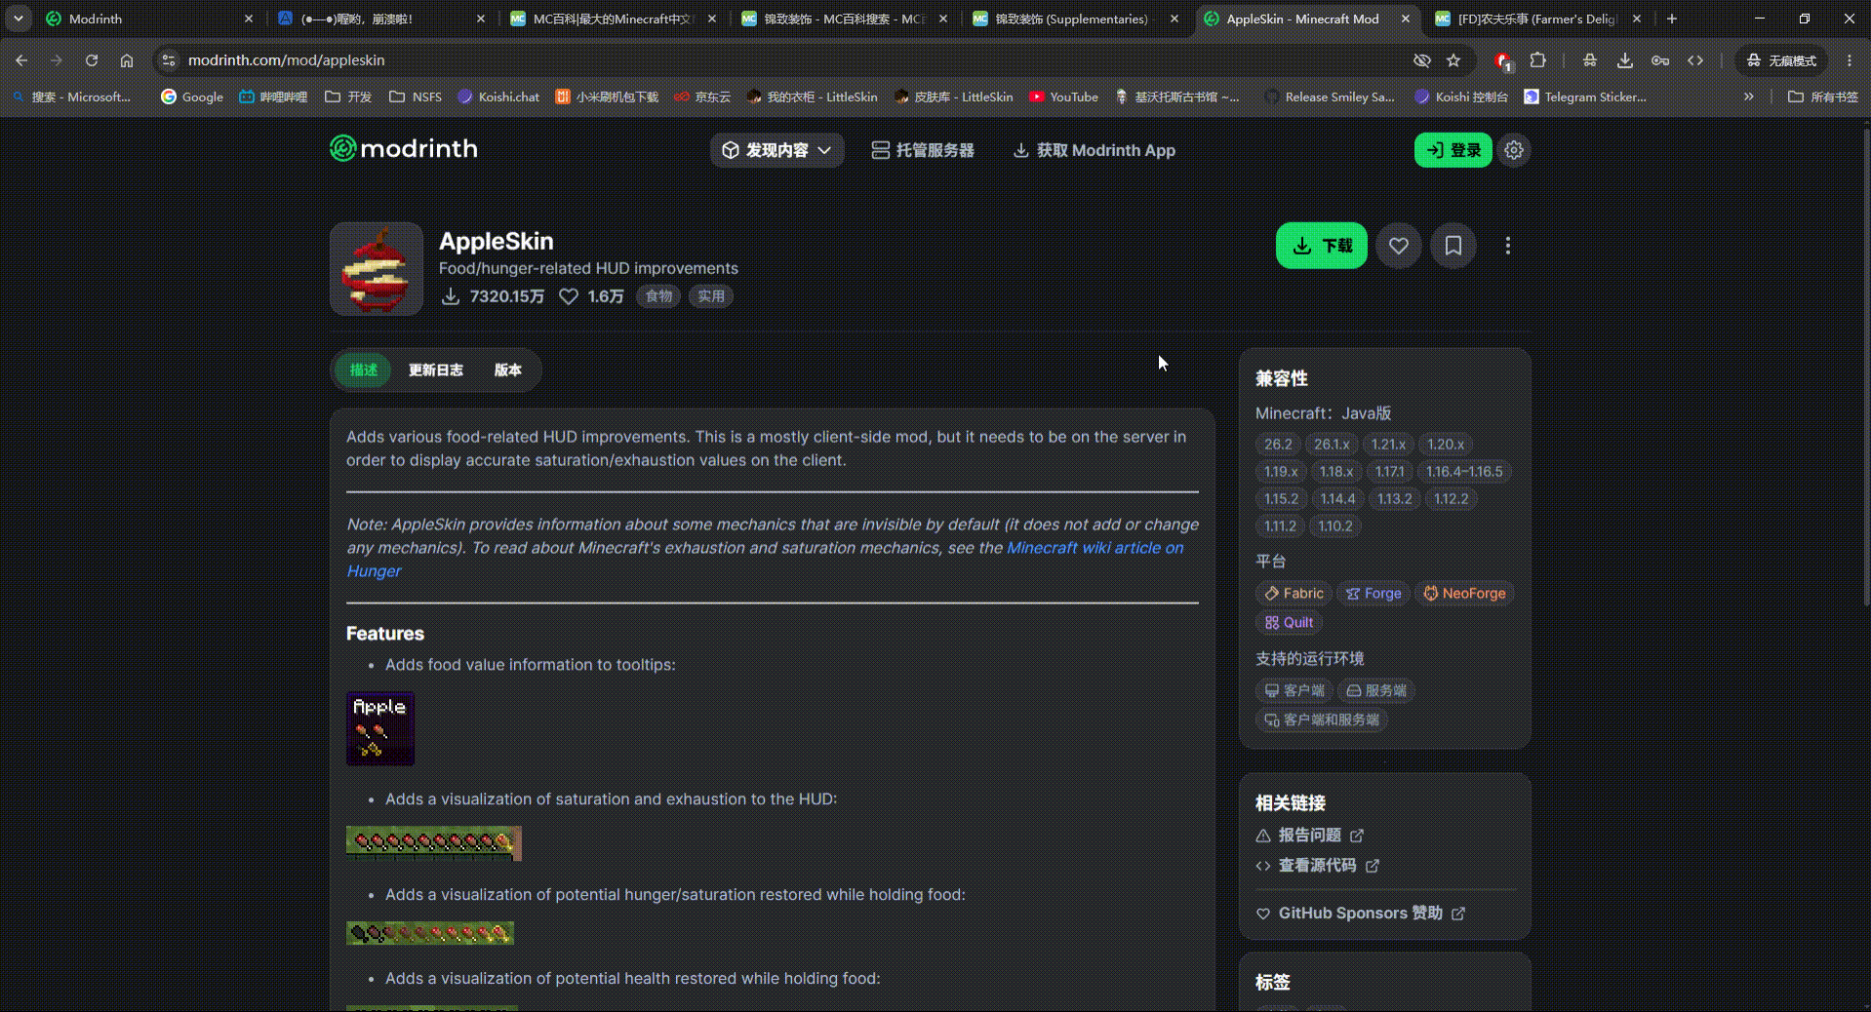This screenshot has height=1012, width=1871.
Task: Open the three-dot more options menu
Action: click(x=1508, y=246)
